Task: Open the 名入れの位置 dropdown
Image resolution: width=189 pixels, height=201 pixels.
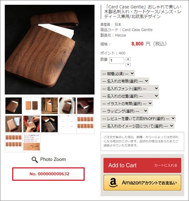Action: click(130, 96)
